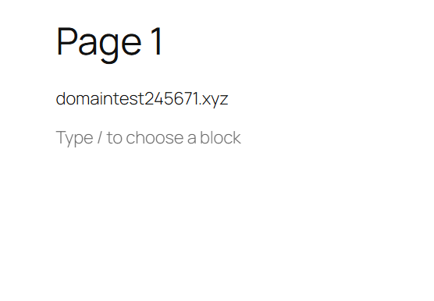Click the digits '245671' in the domain paragraph
434x301 pixels.
point(172,98)
